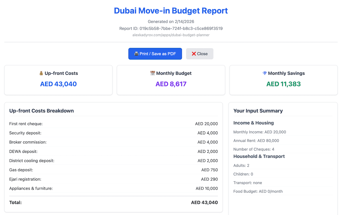Click the breakdown Total AED 43,040 value
This screenshot has width=342, height=215.
(204, 202)
